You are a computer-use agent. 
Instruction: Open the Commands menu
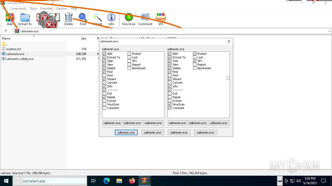18,9
